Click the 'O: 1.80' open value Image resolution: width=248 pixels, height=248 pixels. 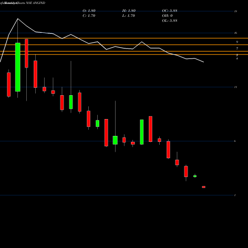89,11
